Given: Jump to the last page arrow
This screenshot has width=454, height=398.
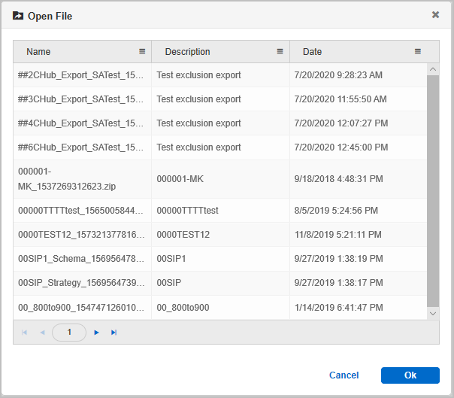Looking at the screenshot, I should (113, 333).
